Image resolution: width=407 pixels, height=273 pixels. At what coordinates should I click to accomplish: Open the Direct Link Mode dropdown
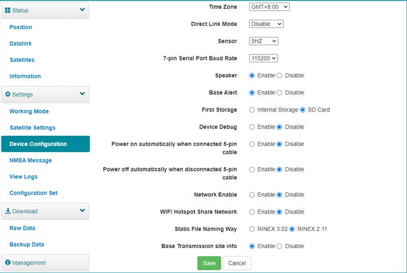266,24
